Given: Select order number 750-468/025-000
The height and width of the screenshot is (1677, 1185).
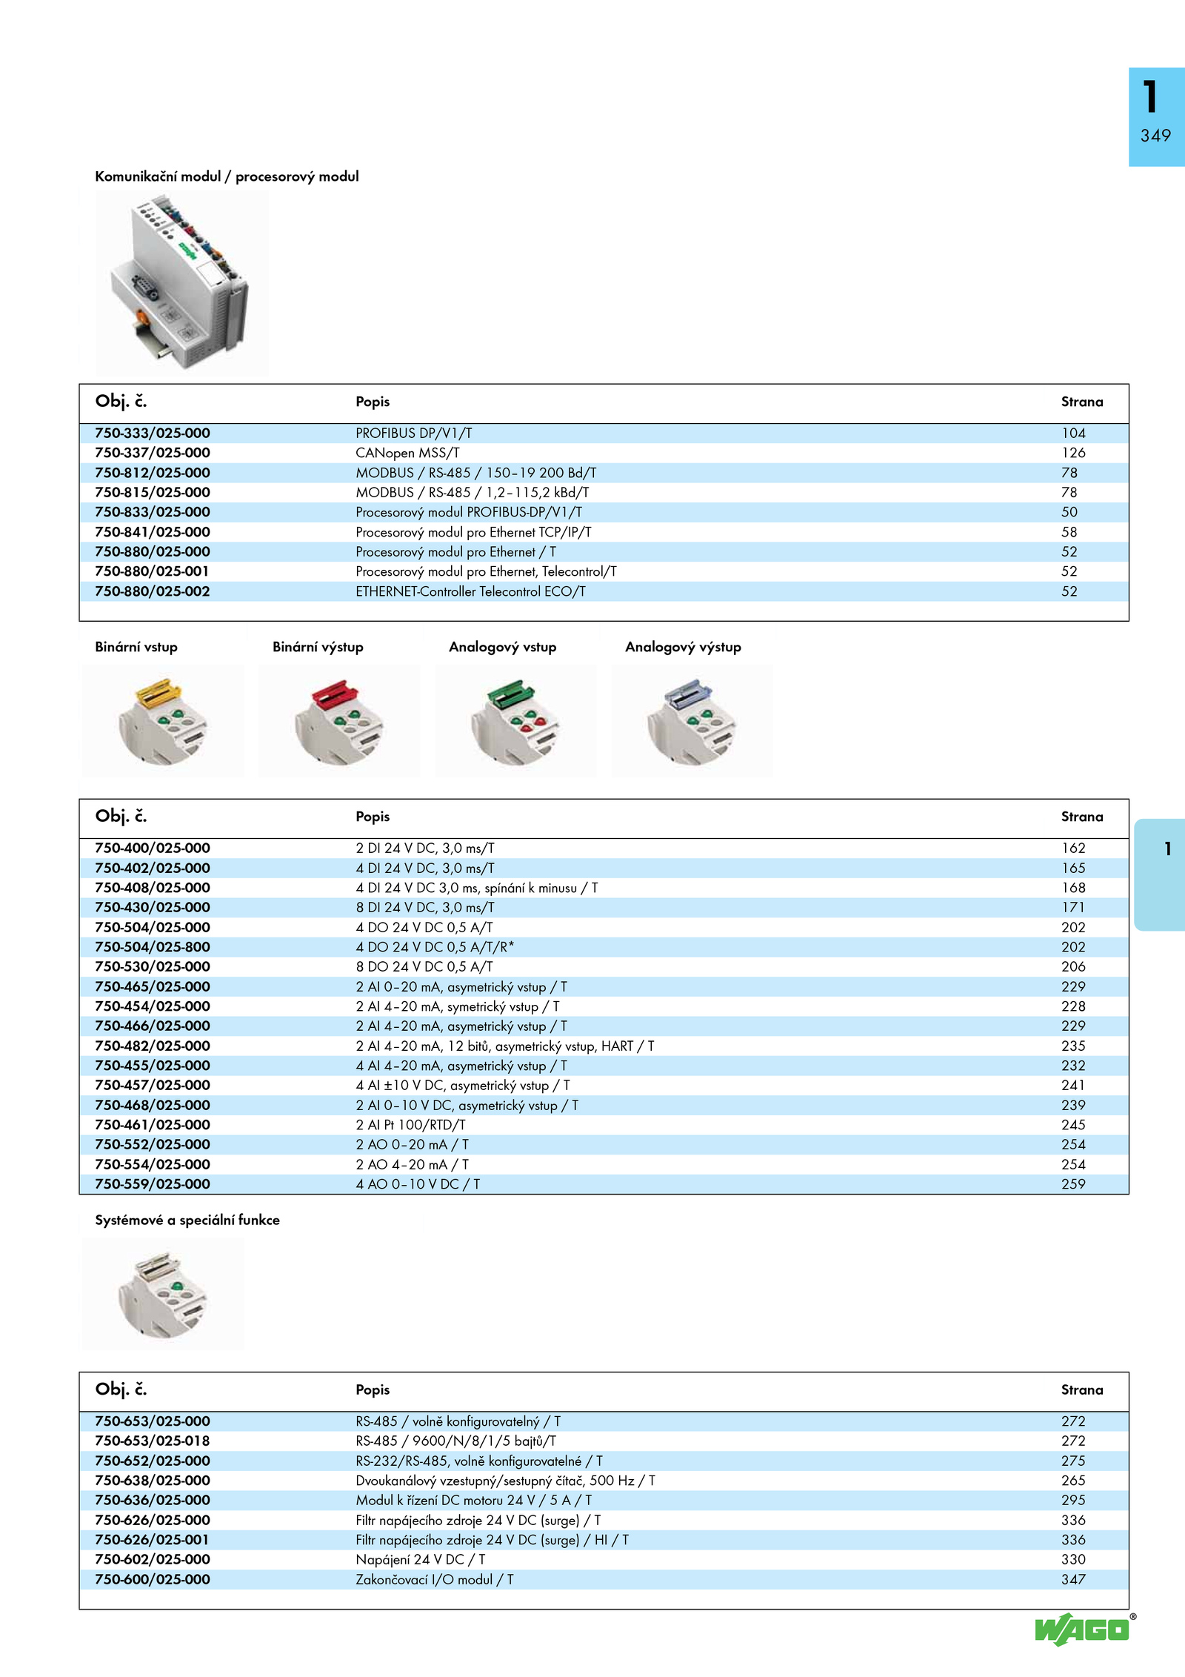Looking at the screenshot, I should tap(153, 1105).
